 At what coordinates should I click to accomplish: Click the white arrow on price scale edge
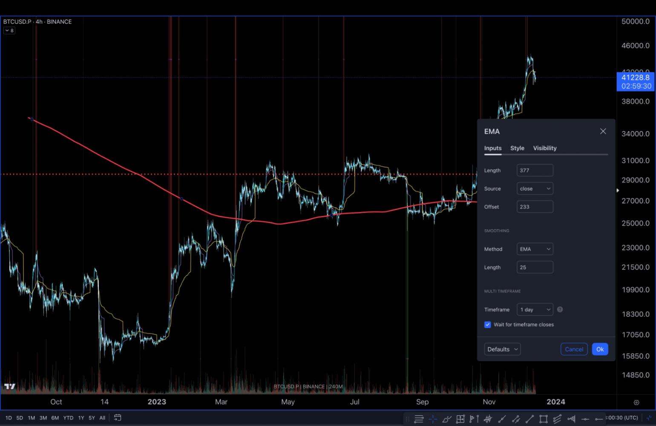(x=618, y=190)
